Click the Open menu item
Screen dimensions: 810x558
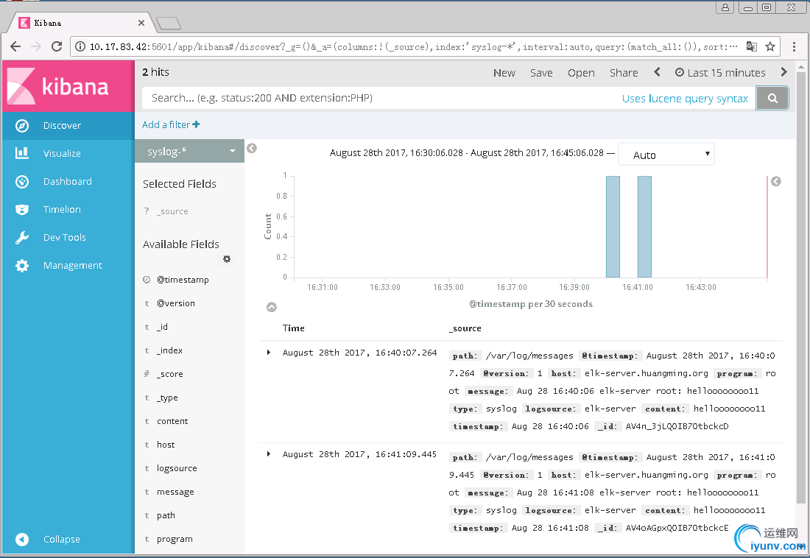581,73
